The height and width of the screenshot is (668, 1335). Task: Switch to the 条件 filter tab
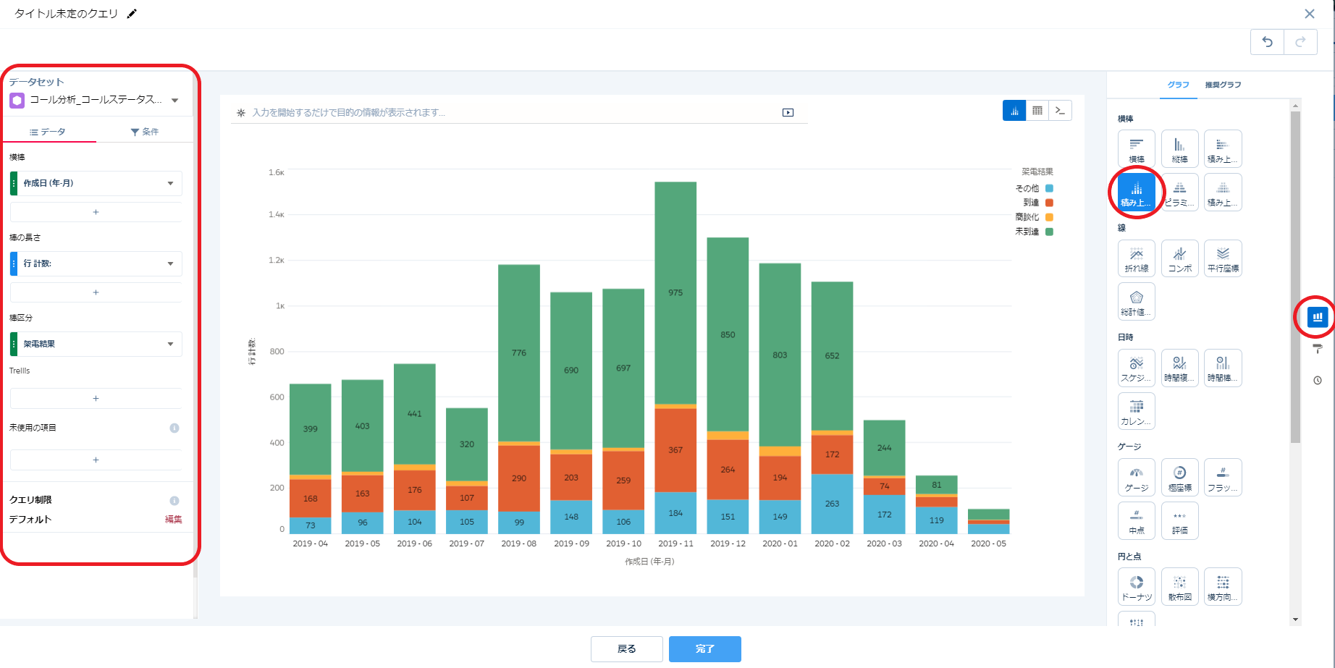(x=145, y=132)
